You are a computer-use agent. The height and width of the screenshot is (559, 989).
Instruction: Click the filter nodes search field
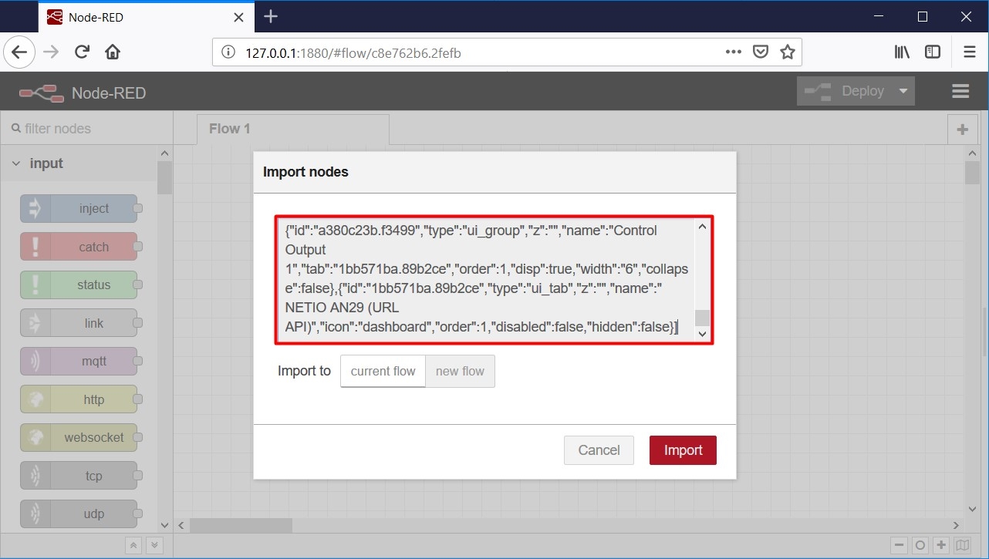86,129
